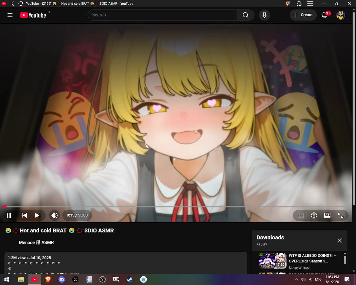Open OBS Studio from the taskbar

point(102,279)
